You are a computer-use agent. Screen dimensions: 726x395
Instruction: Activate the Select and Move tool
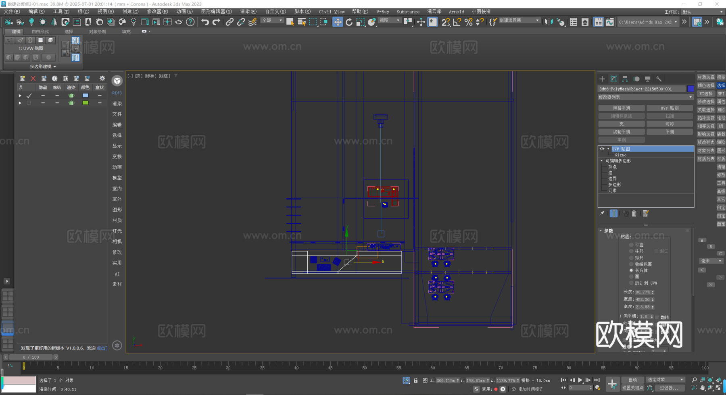(x=338, y=22)
